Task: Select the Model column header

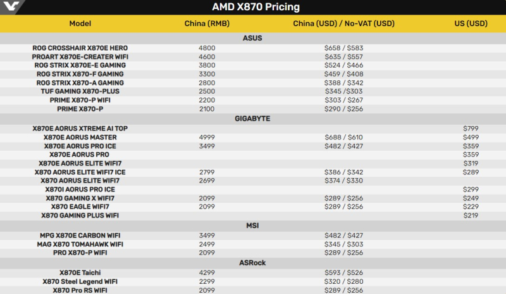Action: pos(80,23)
